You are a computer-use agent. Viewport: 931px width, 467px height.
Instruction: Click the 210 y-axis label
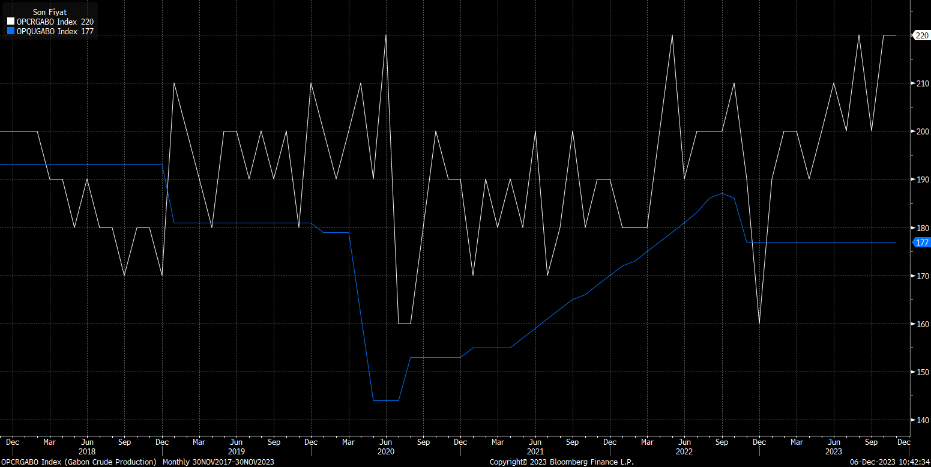tap(923, 83)
